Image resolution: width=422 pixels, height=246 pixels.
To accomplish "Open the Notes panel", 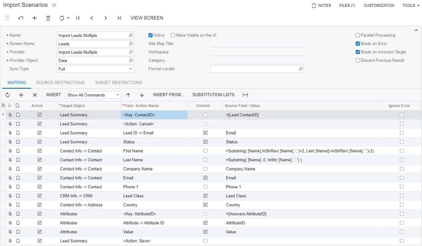I will 321,5.
